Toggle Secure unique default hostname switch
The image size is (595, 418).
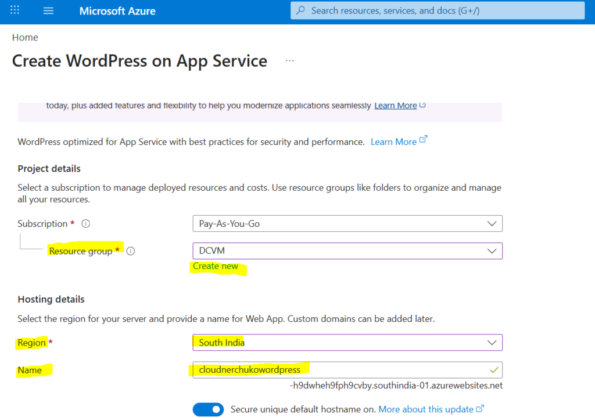(x=209, y=409)
